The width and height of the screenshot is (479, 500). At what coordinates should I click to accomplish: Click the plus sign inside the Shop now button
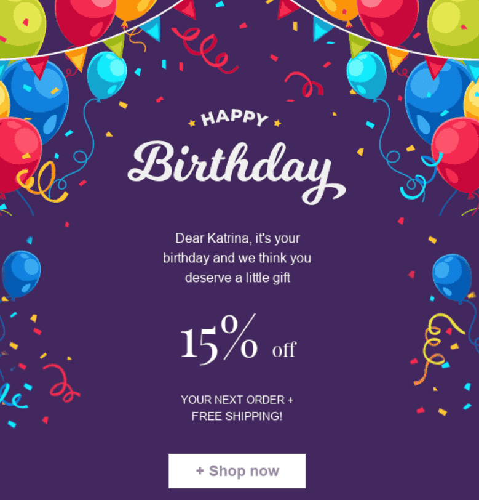[198, 470]
